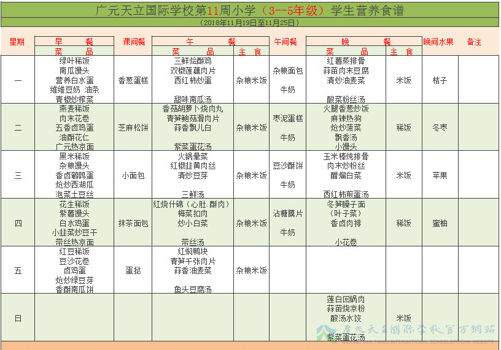Click the 备注 column header
The height and width of the screenshot is (350, 501).
pos(474,42)
